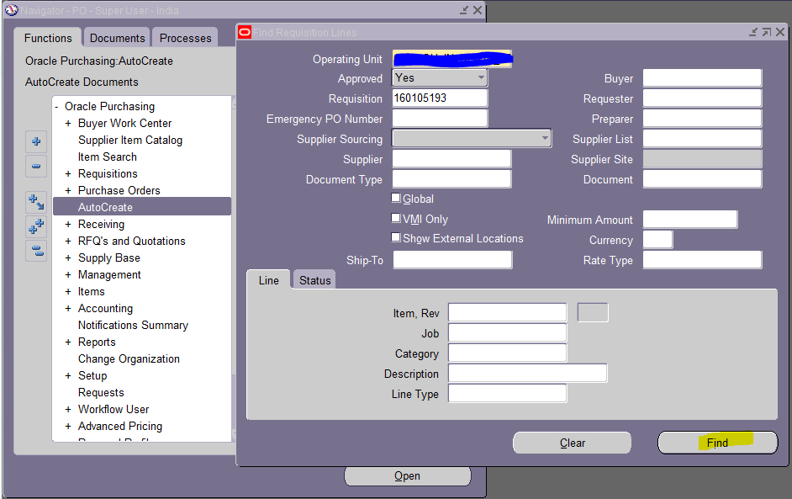Select the open-function arrow icon in Navigator sidebar
This screenshot has width=792, height=499.
pos(35,201)
